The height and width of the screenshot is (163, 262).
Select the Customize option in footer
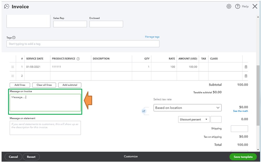tap(131, 156)
